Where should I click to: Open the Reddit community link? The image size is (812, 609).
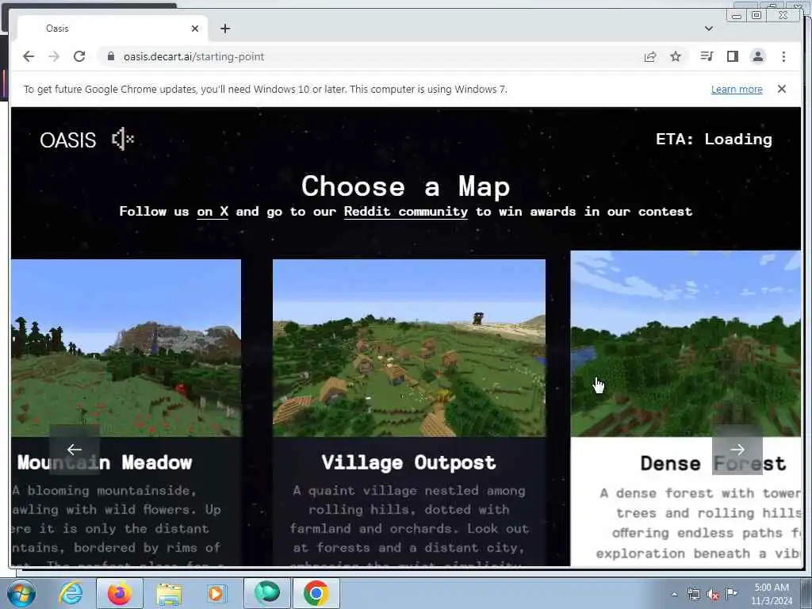(405, 212)
